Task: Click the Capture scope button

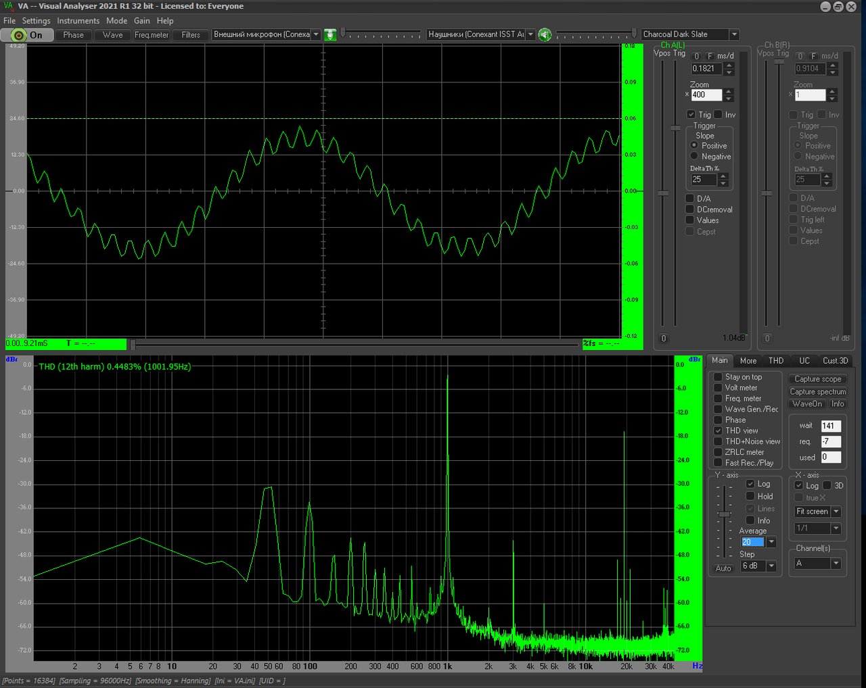Action: click(818, 379)
